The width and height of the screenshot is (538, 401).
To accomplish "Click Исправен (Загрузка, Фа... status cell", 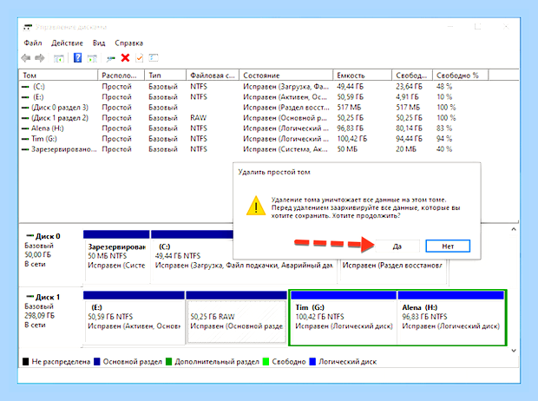I will click(x=285, y=87).
